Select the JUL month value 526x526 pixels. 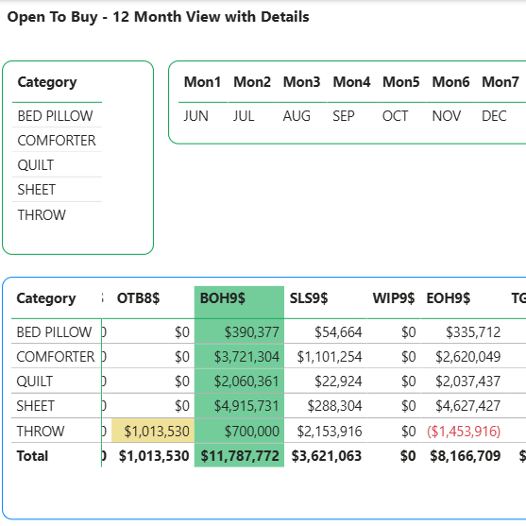(x=244, y=116)
